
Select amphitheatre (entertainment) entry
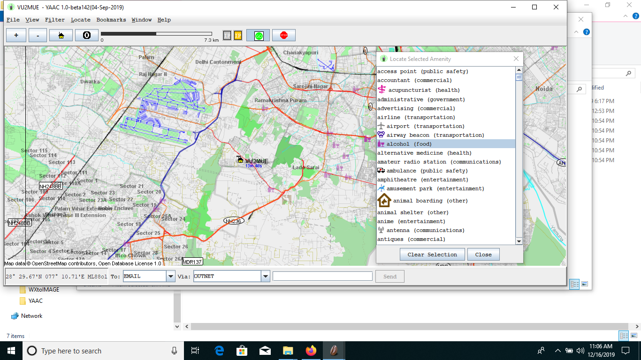pyautogui.click(x=446, y=180)
